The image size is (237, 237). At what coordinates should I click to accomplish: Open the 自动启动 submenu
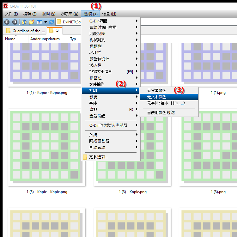pyautogui.click(x=111, y=147)
